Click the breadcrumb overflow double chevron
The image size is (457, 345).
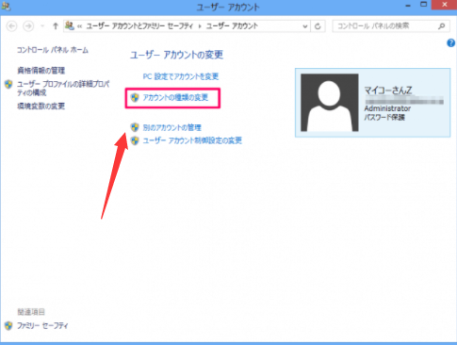click(x=79, y=26)
